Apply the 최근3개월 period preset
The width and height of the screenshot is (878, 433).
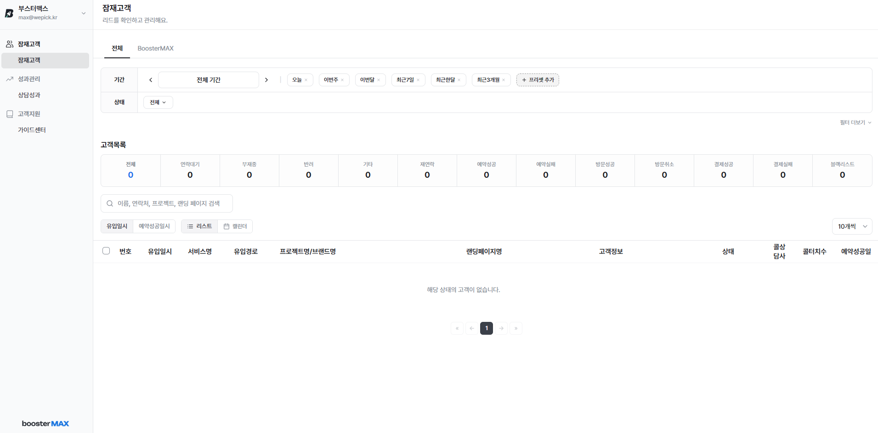pyautogui.click(x=488, y=80)
